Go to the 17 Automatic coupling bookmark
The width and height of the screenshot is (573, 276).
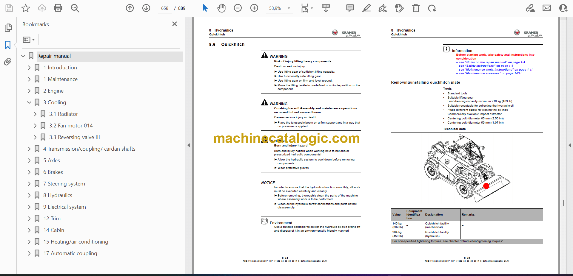click(x=70, y=253)
